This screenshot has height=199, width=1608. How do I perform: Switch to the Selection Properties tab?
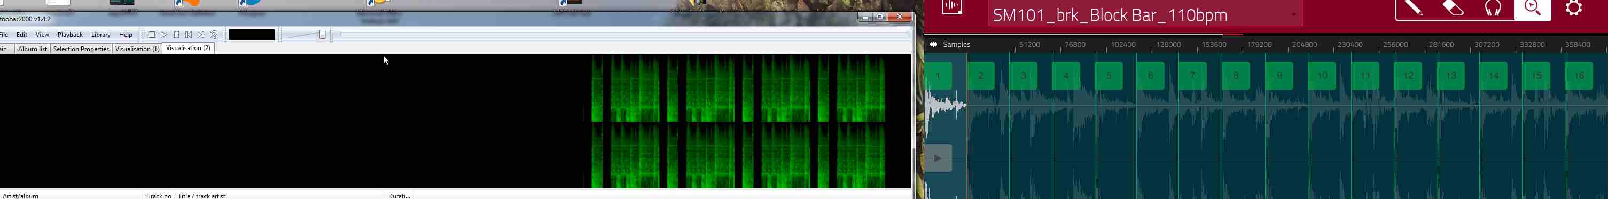coord(81,49)
